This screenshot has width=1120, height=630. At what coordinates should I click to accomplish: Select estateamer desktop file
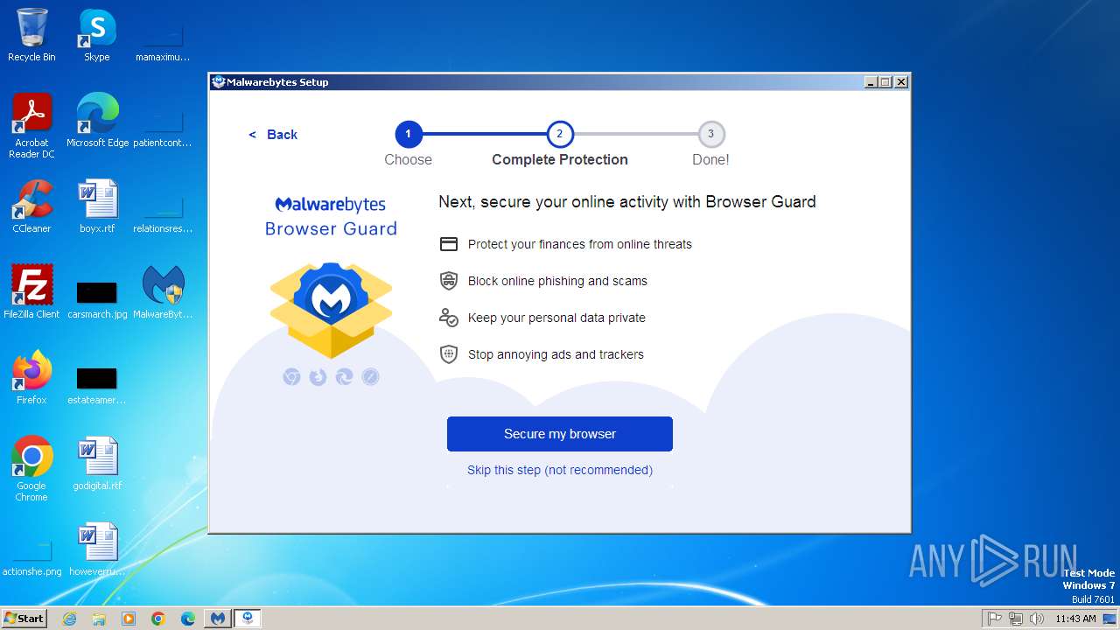[97, 385]
